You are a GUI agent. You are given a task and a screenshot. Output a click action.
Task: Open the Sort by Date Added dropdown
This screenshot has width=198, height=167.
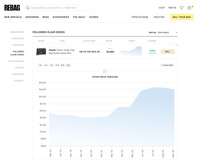point(167,32)
